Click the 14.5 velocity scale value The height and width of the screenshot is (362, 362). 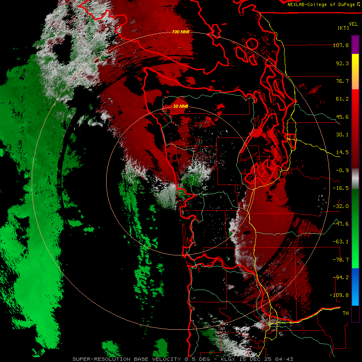(342, 152)
